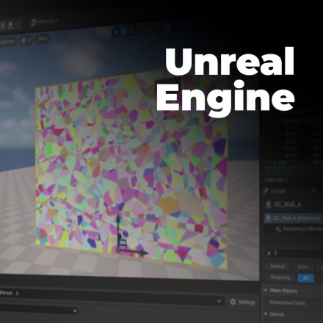Open the content browser Settings

pos(243,302)
